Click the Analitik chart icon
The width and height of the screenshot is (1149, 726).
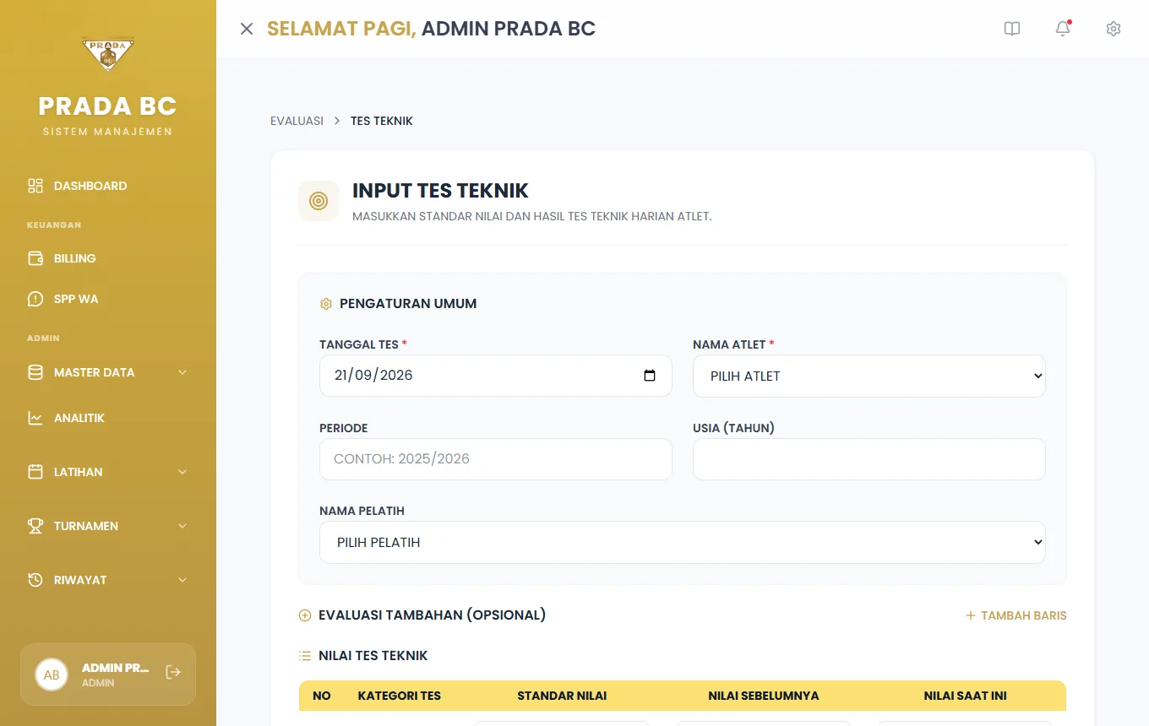[35, 418]
